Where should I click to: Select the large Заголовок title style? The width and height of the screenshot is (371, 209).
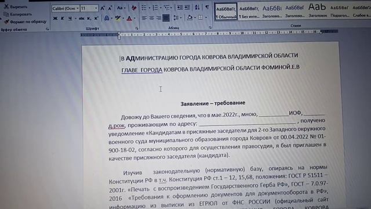pyautogui.click(x=318, y=10)
